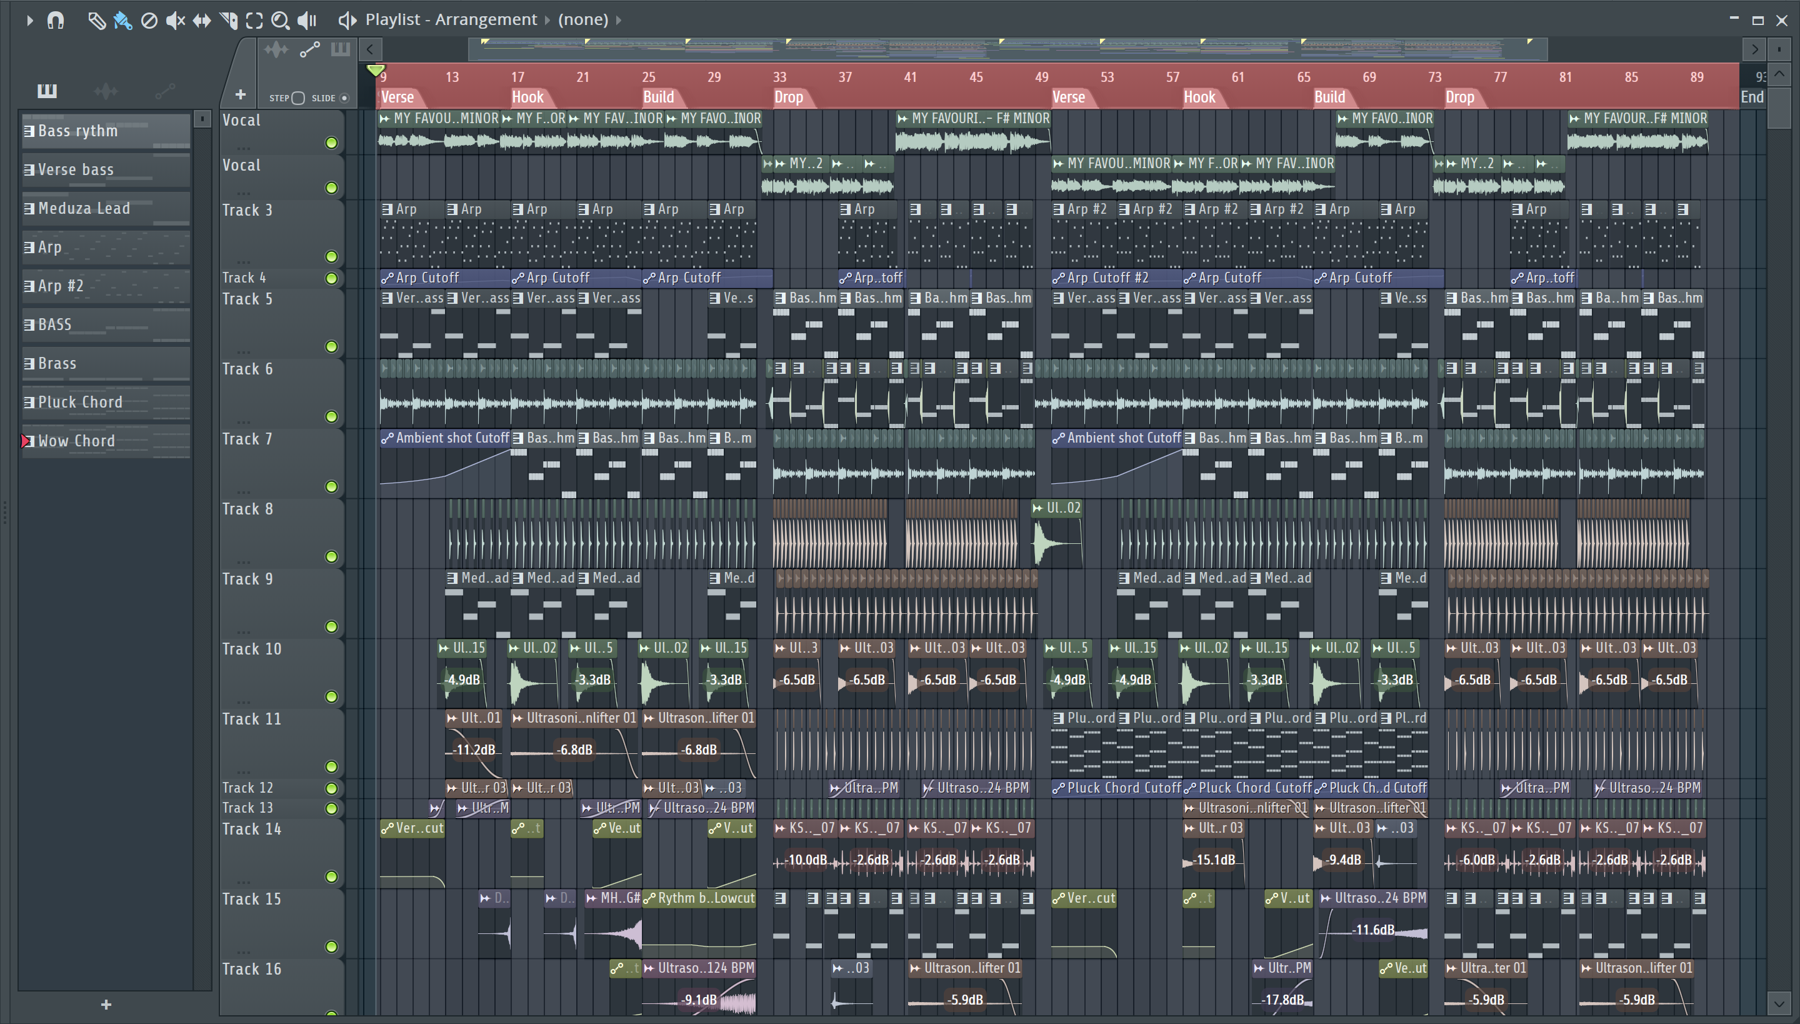Open first MY FAVOU..MINOR clip menu

[x=384, y=119]
